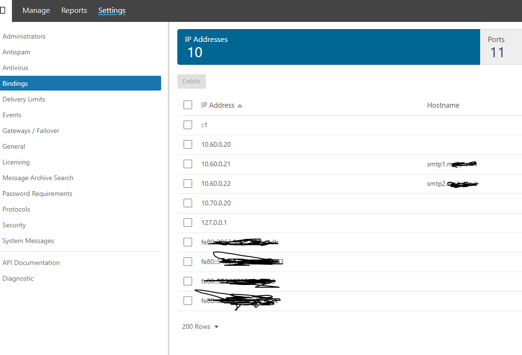Check the 10.70.0.20 row checkbox

pyautogui.click(x=188, y=203)
